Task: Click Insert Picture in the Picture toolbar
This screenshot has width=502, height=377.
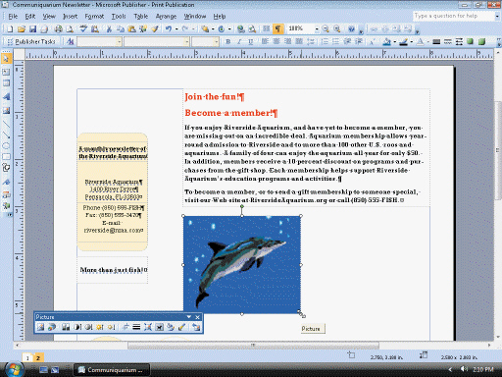Action: point(40,327)
